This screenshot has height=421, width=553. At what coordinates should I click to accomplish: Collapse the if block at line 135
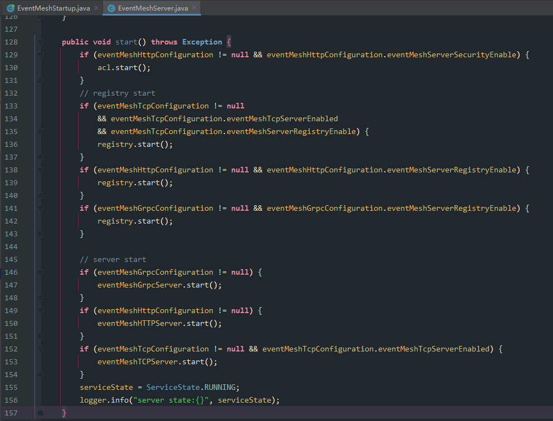click(x=41, y=131)
